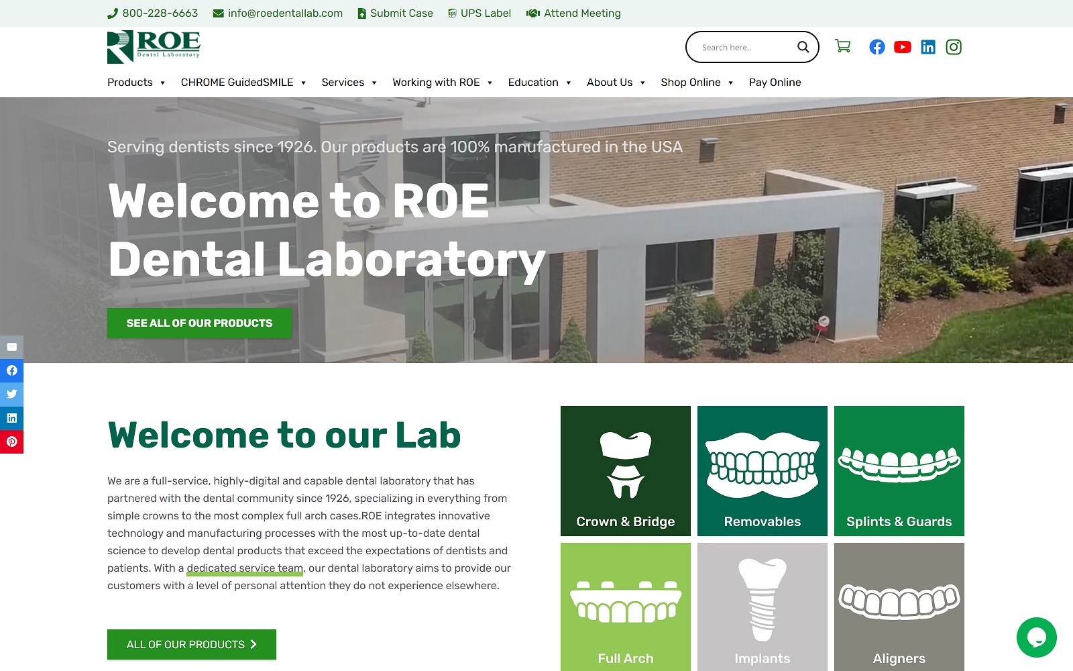Click ALL OF OUR PRODUCTS button
This screenshot has width=1073, height=671.
point(192,644)
